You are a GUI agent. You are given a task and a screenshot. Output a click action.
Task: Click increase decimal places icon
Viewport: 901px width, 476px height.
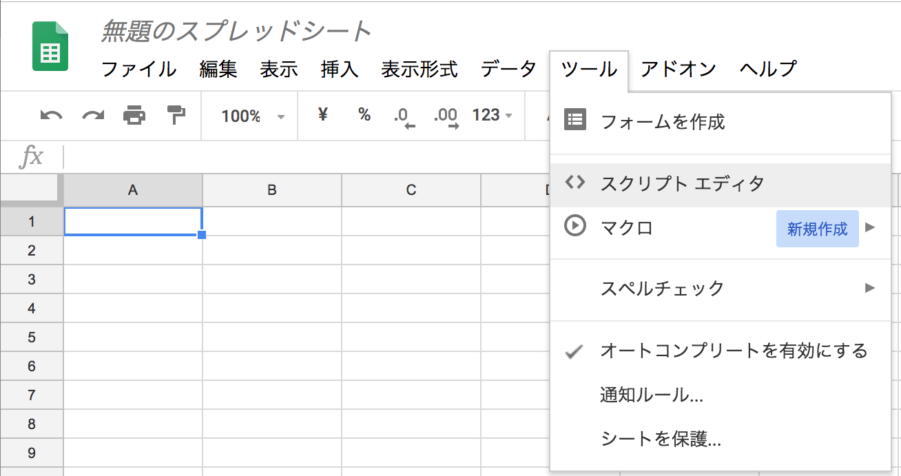[446, 116]
